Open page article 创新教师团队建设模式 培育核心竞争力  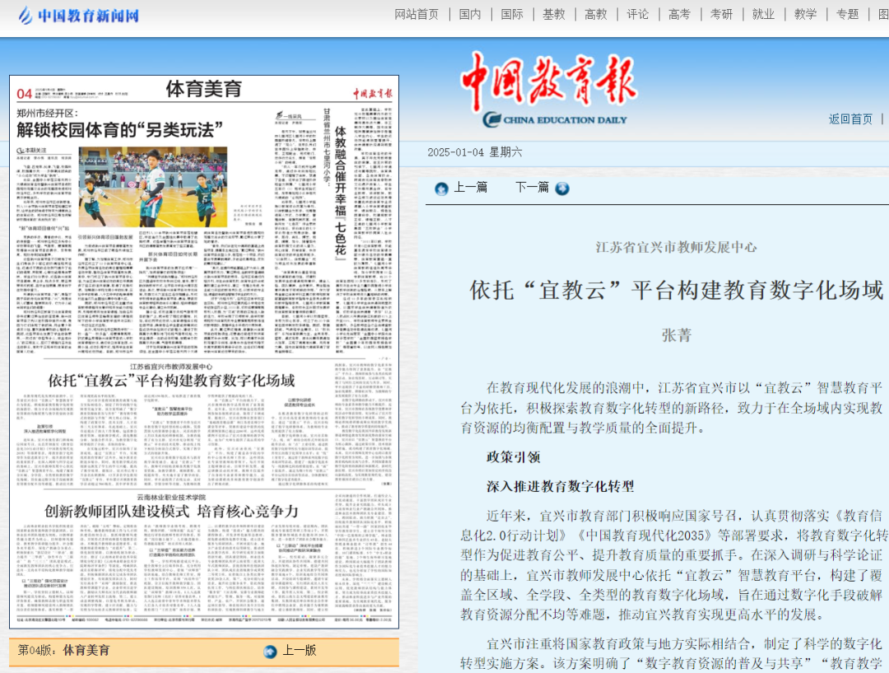point(171,512)
